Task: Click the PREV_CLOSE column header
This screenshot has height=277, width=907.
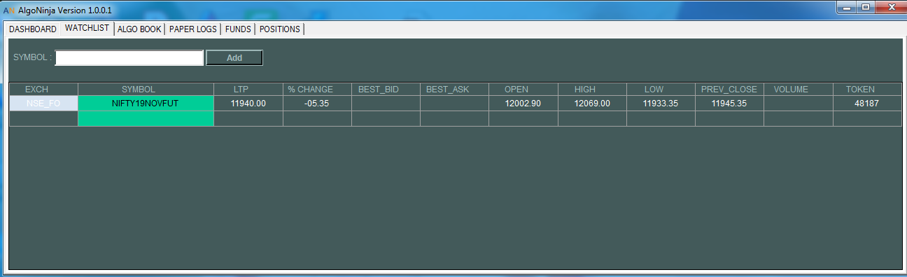Action: pyautogui.click(x=729, y=90)
